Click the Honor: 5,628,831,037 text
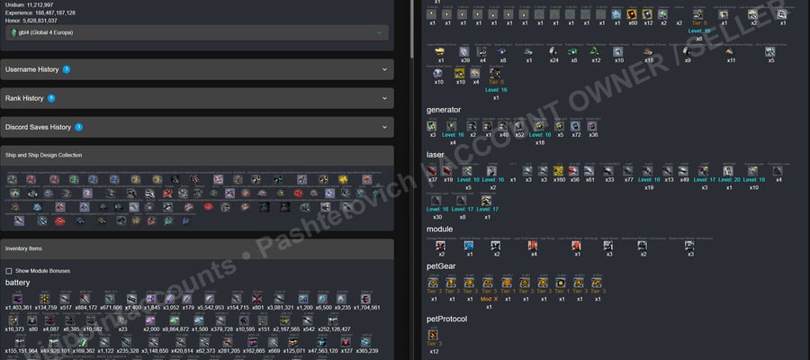810x360 pixels. tap(31, 21)
